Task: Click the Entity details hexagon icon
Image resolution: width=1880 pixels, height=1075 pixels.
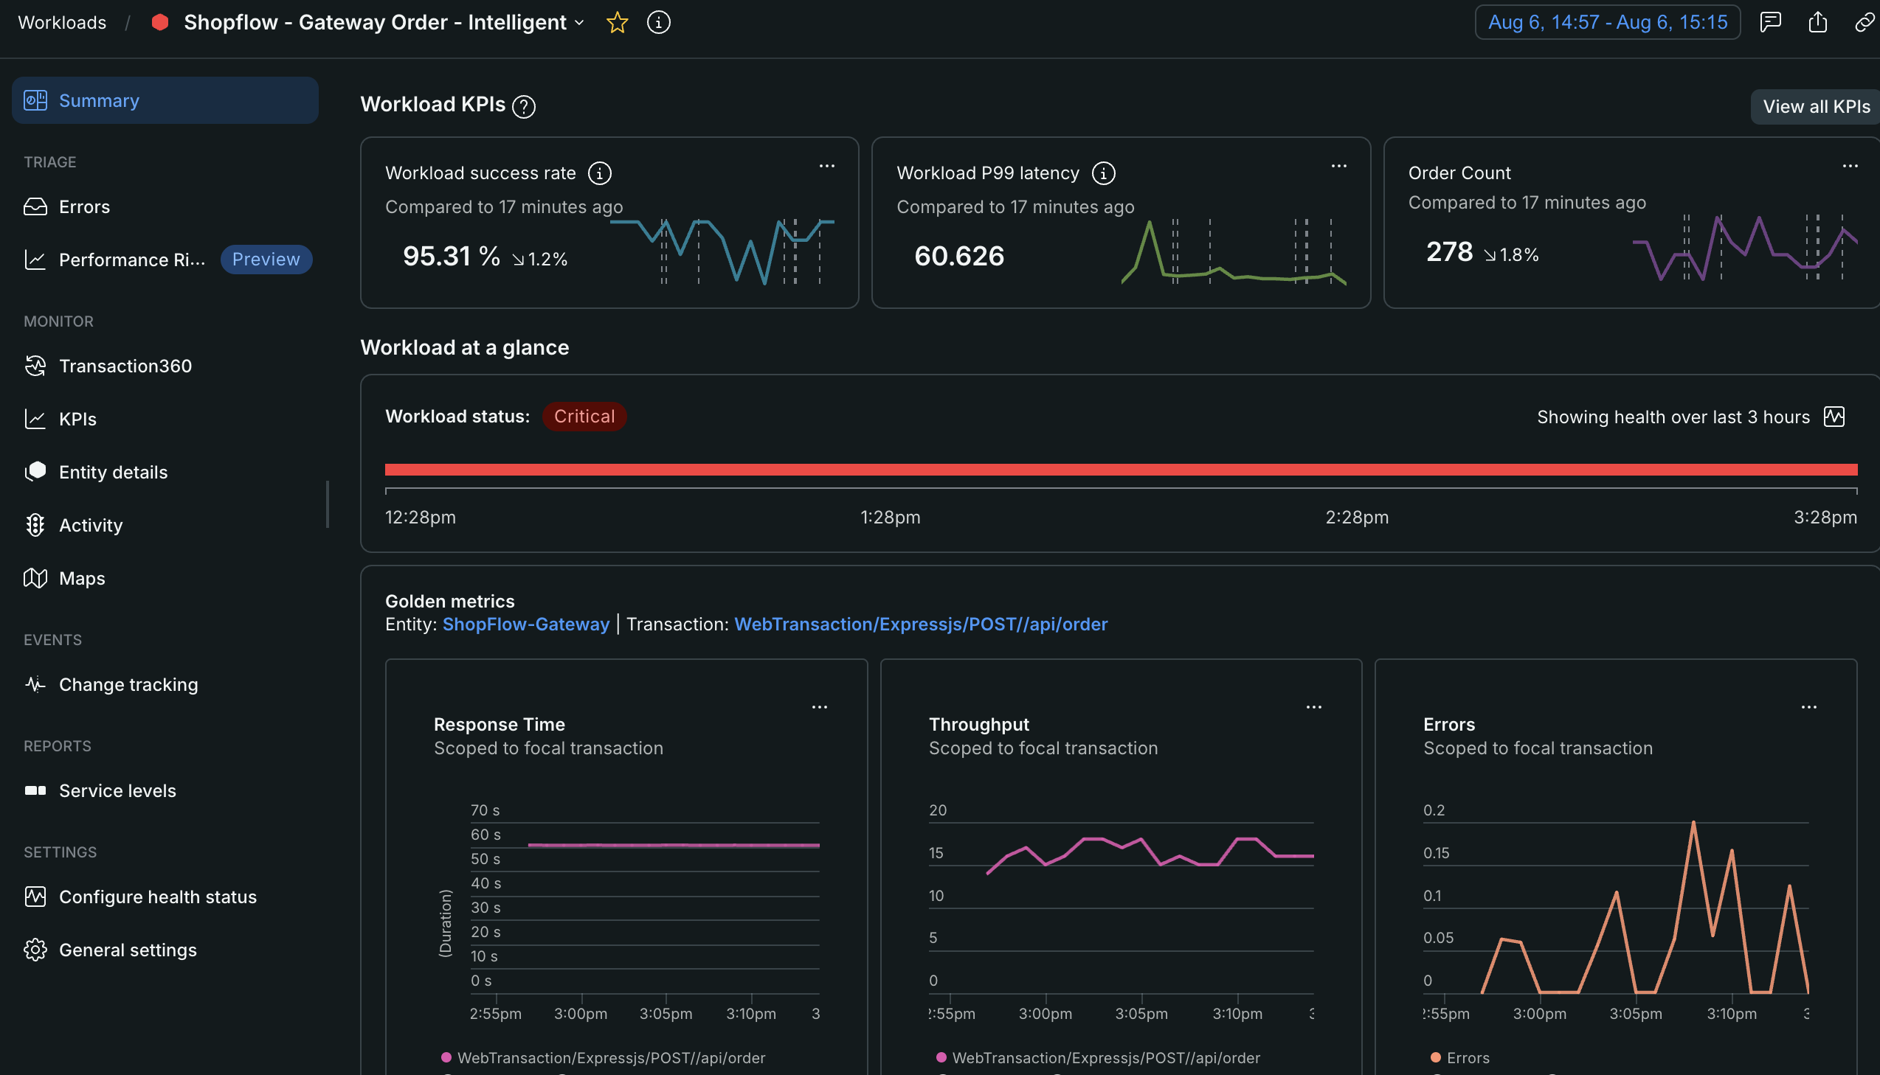Action: pos(35,472)
